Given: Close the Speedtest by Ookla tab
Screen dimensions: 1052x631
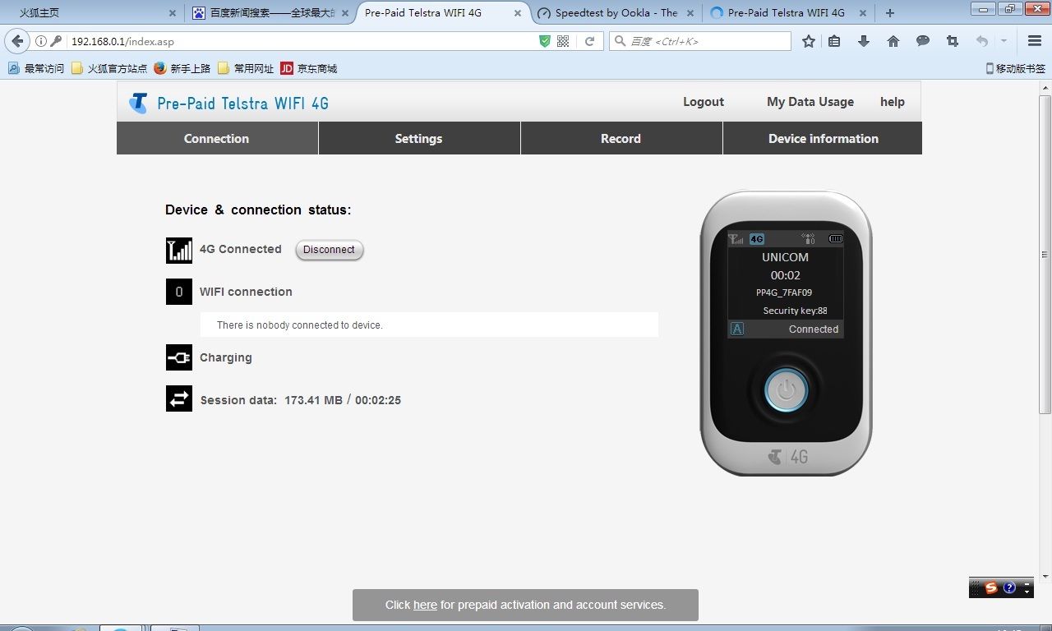Looking at the screenshot, I should coord(690,13).
